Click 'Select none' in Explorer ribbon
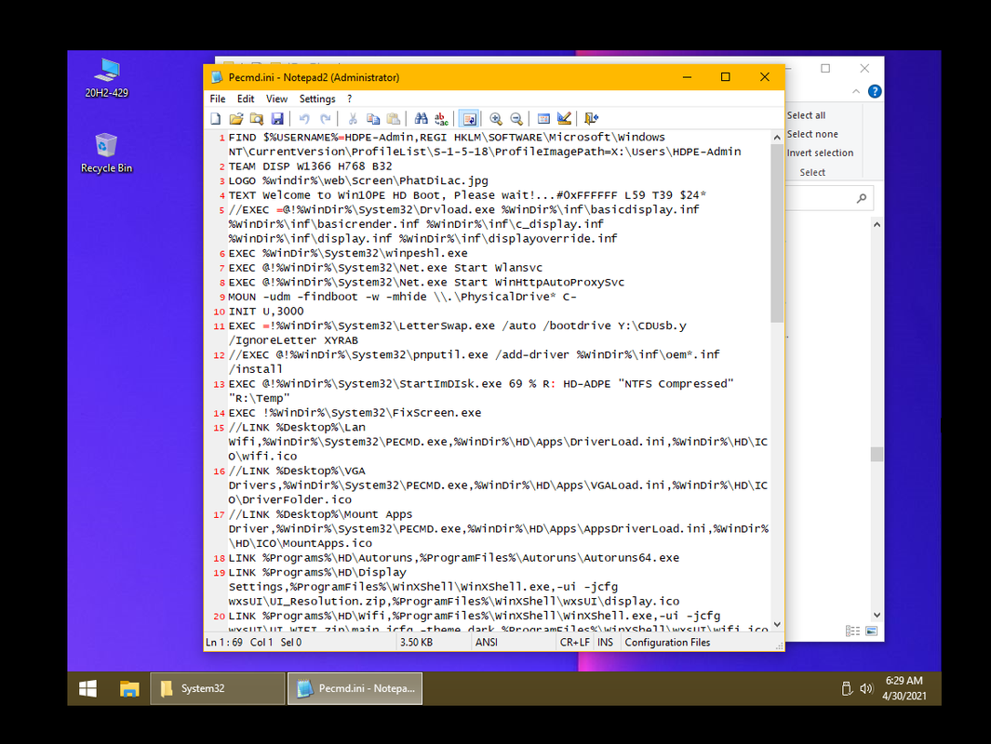Screen dimensions: 991x744 (812, 134)
